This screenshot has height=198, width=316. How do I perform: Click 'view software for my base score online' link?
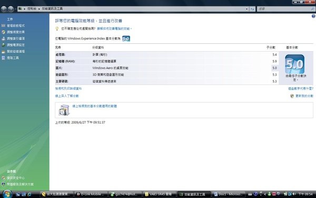tap(95, 106)
